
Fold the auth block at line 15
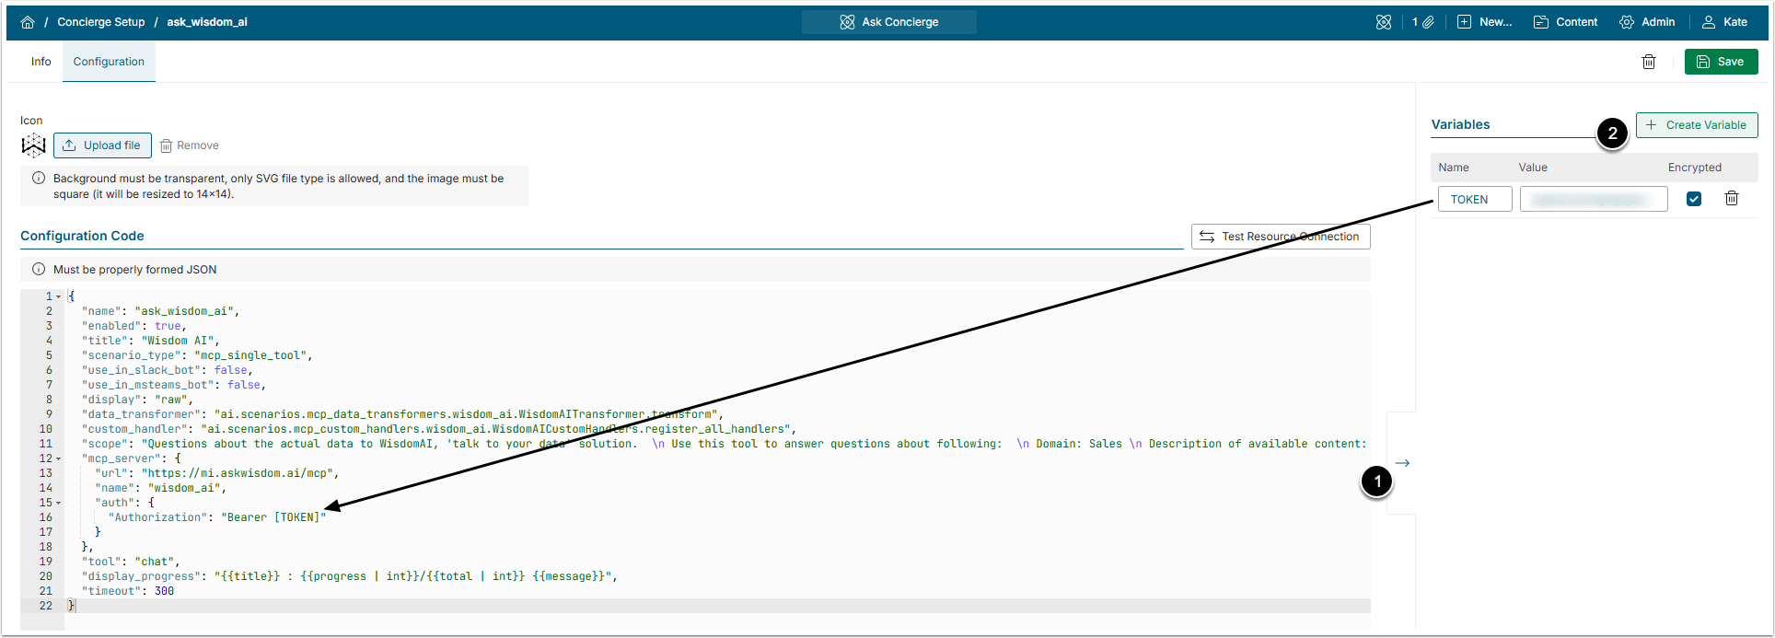59,503
